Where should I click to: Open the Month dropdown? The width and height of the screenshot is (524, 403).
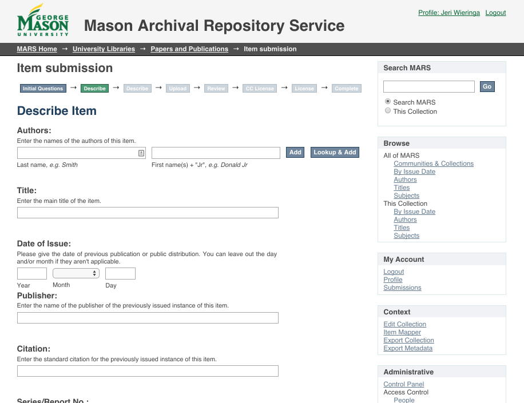[x=76, y=273]
